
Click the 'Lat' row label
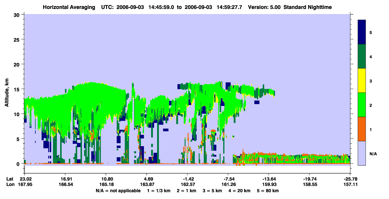tap(10, 179)
